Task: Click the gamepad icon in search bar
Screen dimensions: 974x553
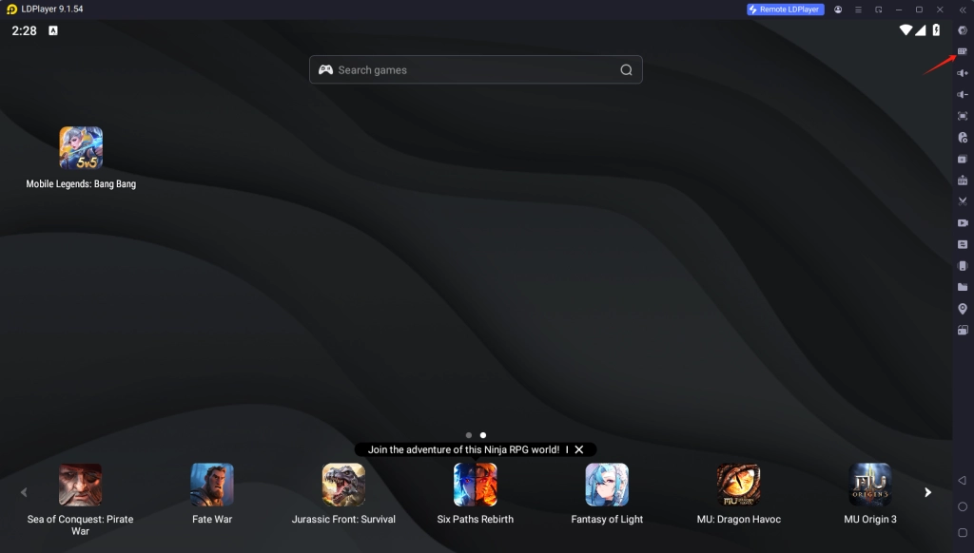Action: pyautogui.click(x=325, y=69)
